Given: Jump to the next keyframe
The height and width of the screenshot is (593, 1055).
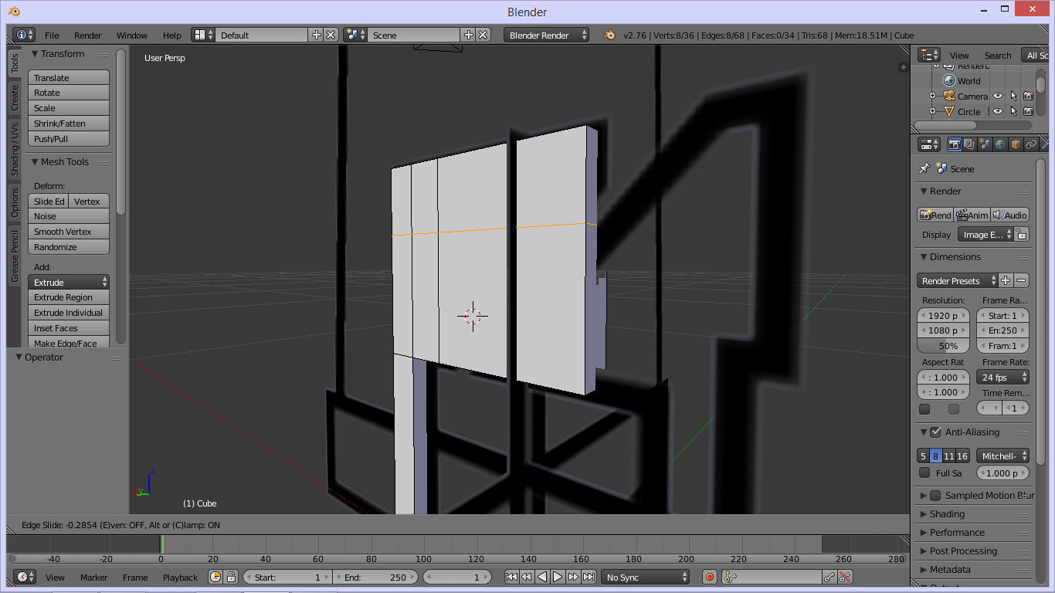Looking at the screenshot, I should tap(573, 577).
